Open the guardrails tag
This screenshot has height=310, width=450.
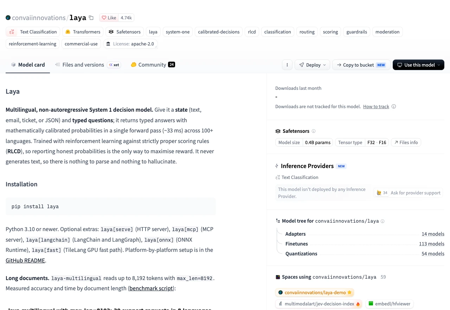click(356, 32)
